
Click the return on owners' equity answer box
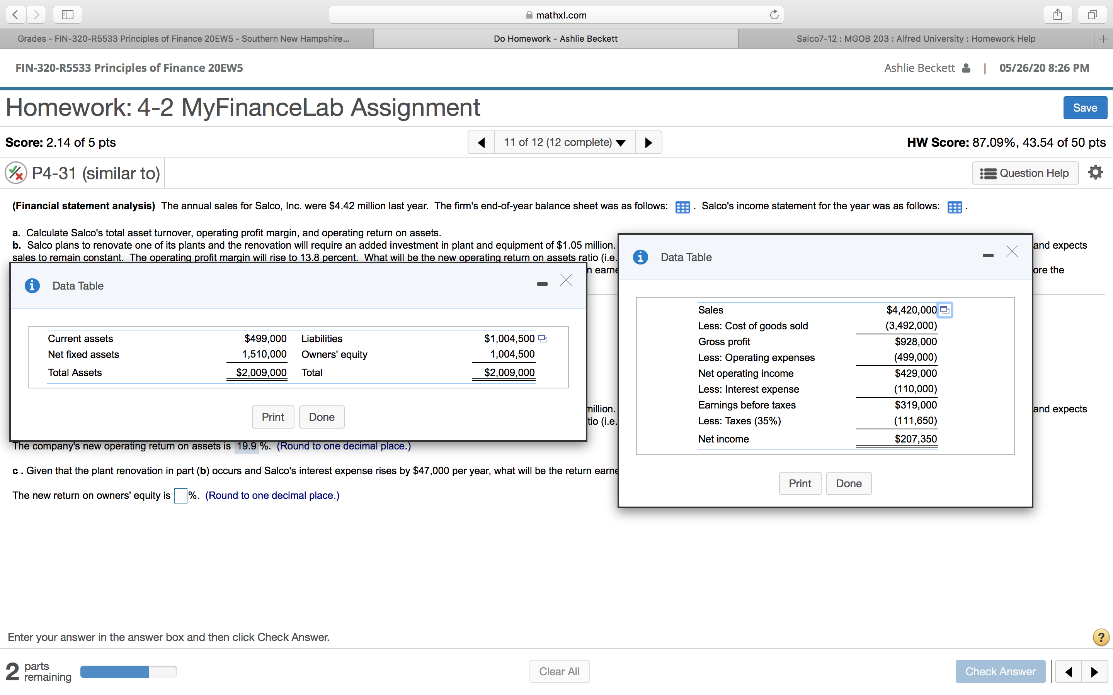coord(180,495)
